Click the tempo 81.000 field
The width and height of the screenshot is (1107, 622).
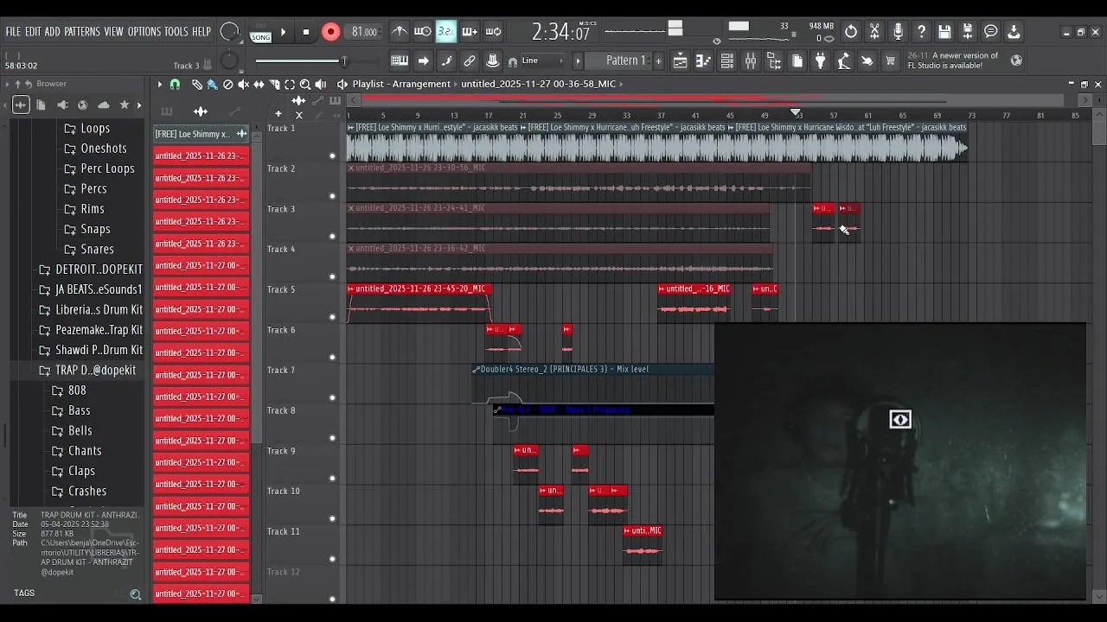coord(364,32)
